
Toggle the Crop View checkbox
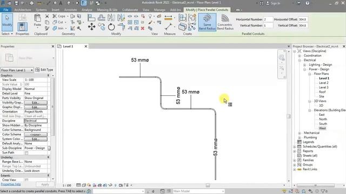click(x=26, y=180)
